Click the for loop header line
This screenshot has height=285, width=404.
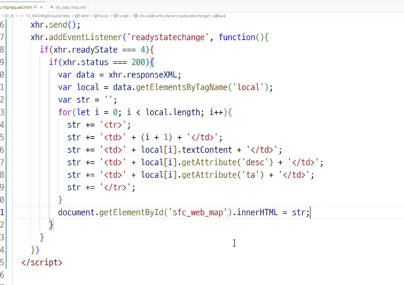pos(145,112)
